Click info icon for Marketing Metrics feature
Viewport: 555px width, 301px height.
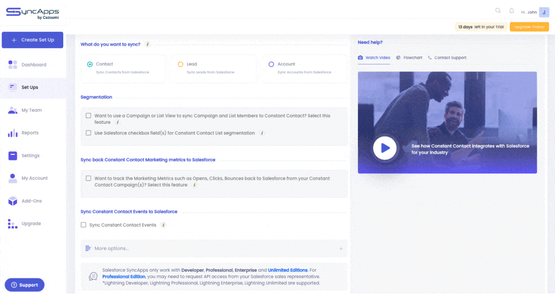coord(194,185)
